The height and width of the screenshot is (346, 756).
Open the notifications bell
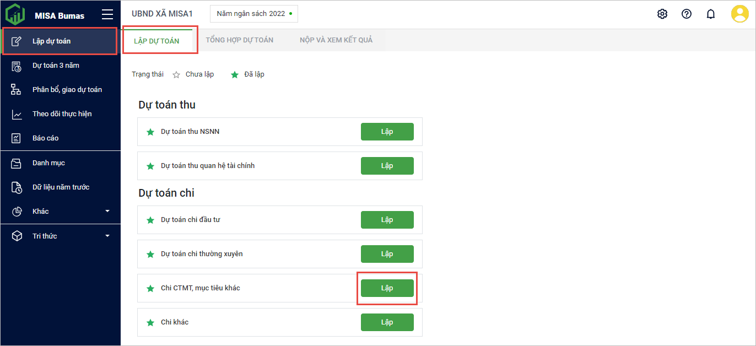point(711,14)
